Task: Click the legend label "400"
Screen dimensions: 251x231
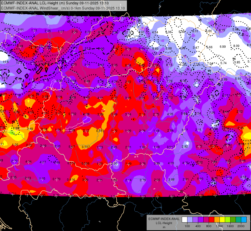Action: pos(198,226)
